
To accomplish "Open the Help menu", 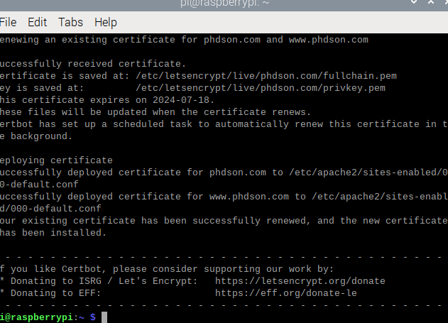I will tap(106, 22).
